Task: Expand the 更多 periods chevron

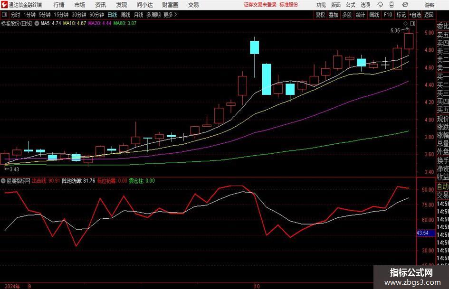Action: pyautogui.click(x=175, y=15)
